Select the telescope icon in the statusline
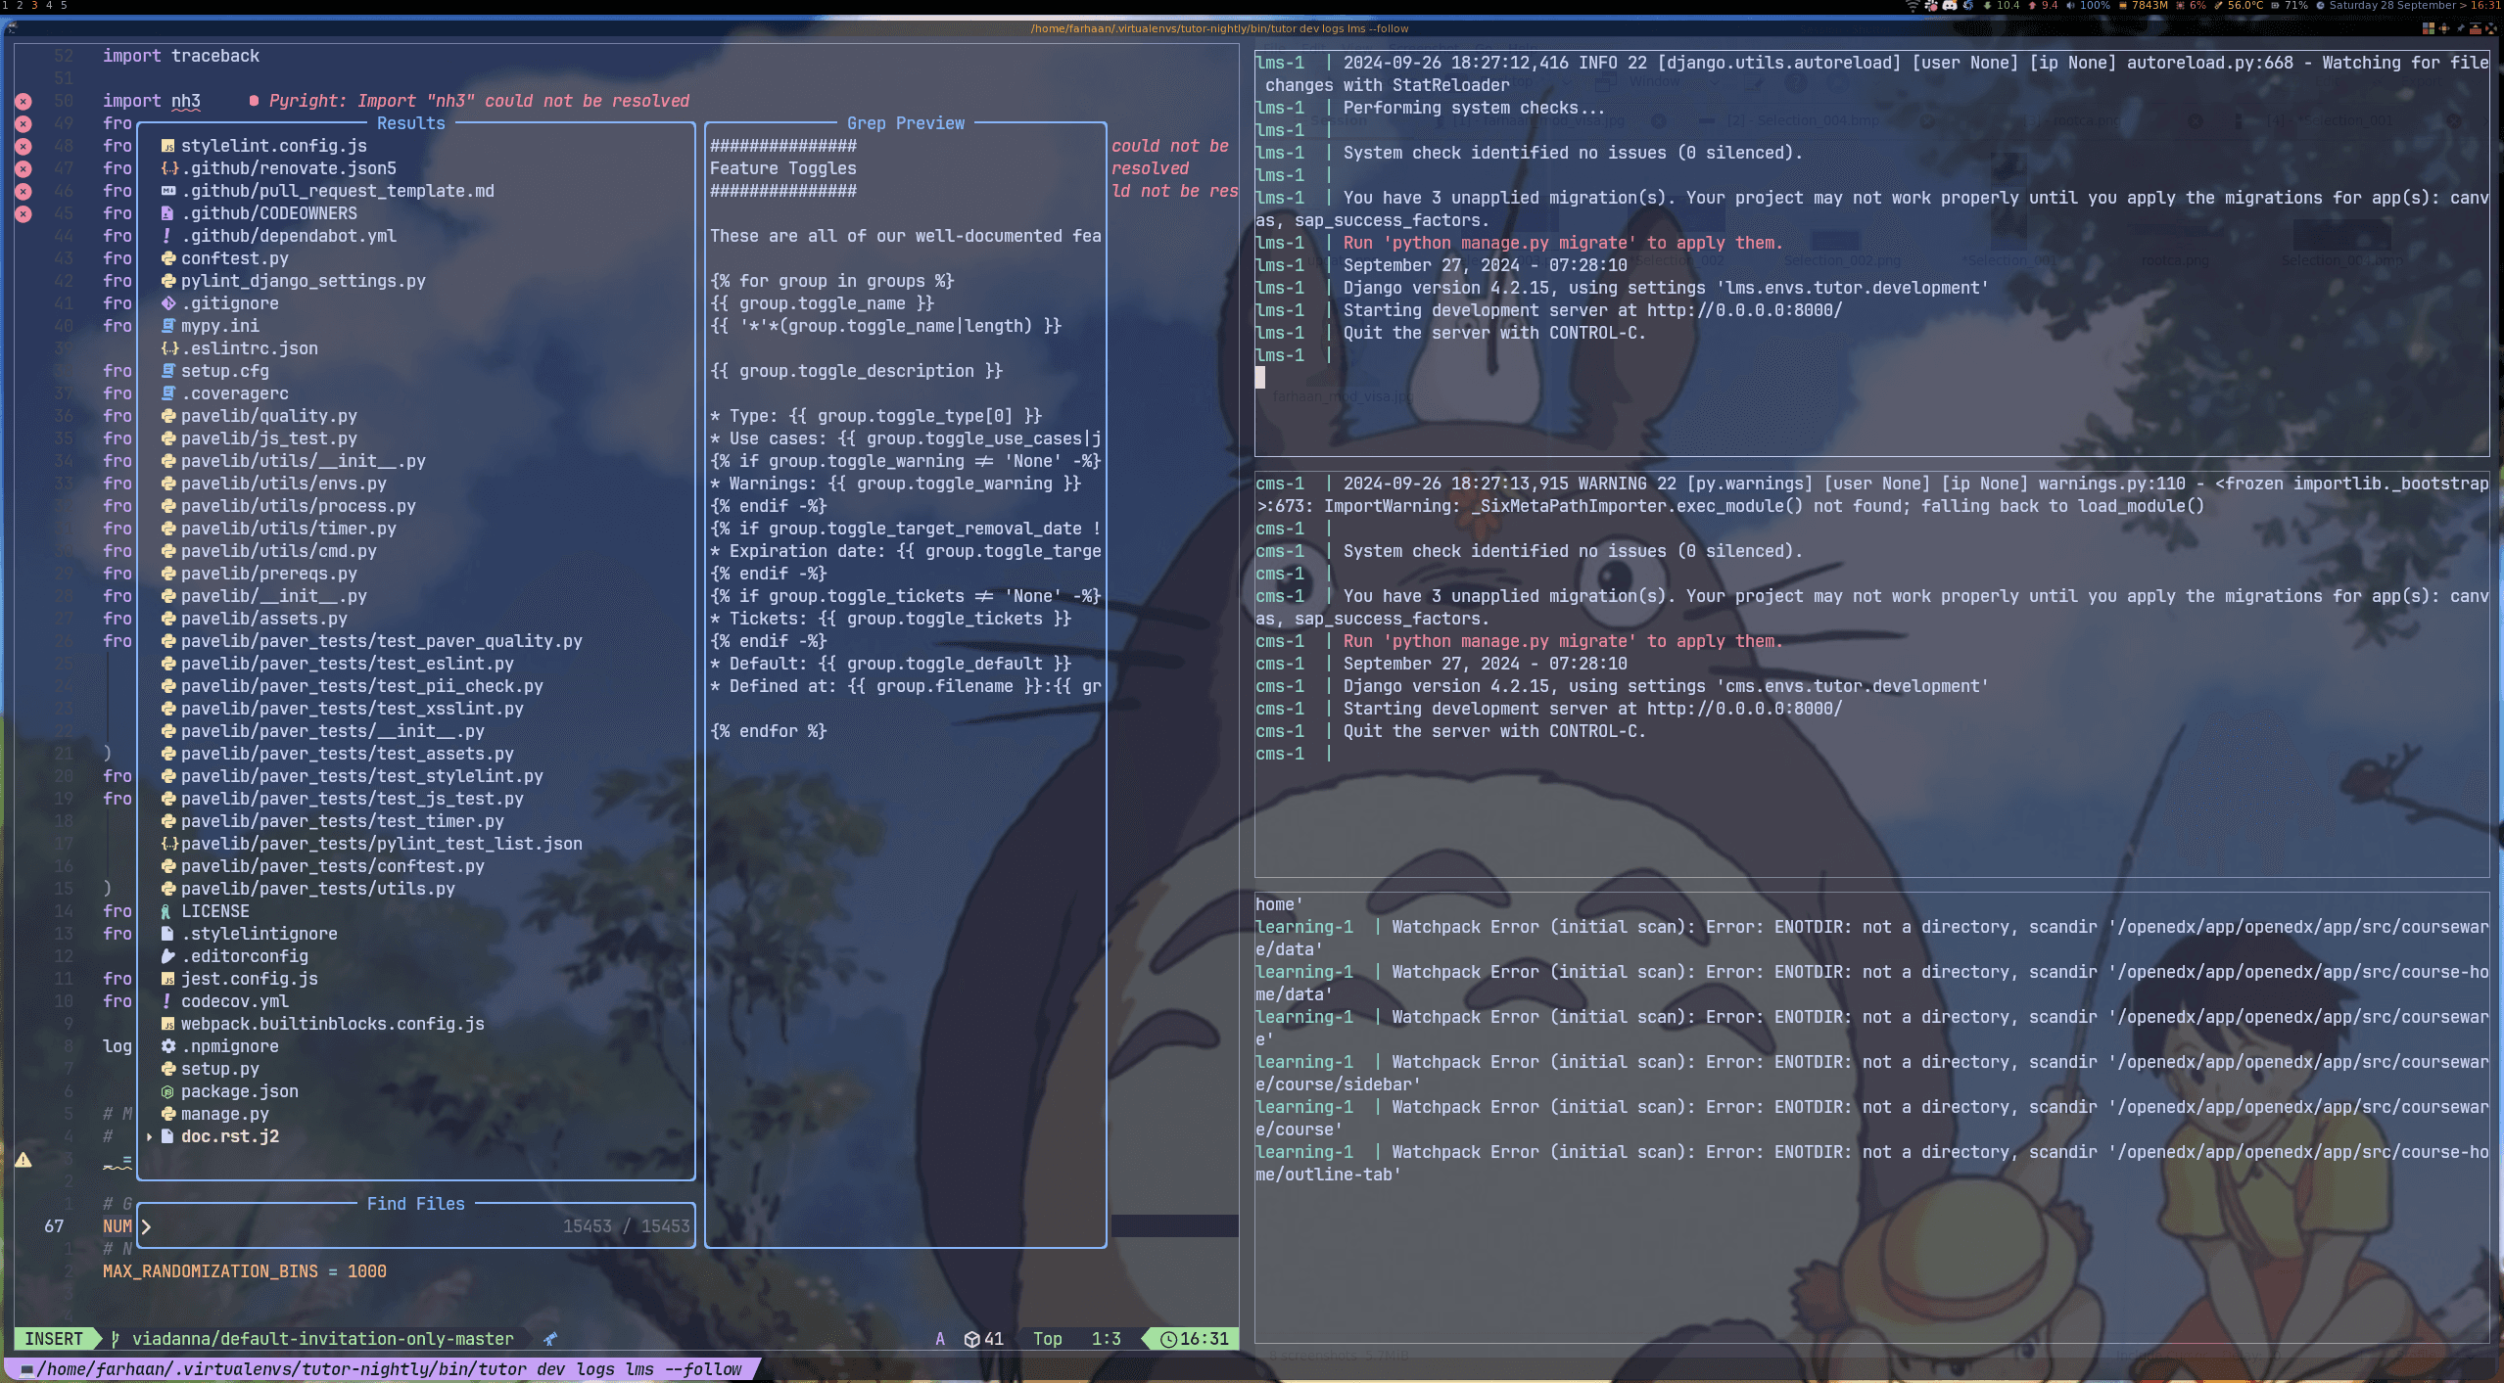Screen dimensions: 2504x1383 pyautogui.click(x=549, y=1338)
